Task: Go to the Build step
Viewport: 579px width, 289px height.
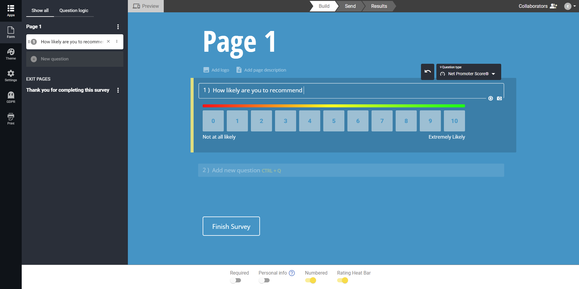Action: tap(324, 6)
